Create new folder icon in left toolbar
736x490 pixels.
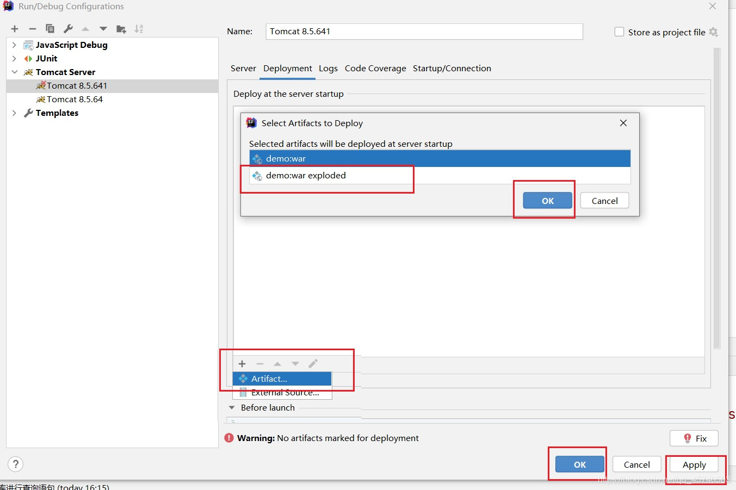[121, 29]
